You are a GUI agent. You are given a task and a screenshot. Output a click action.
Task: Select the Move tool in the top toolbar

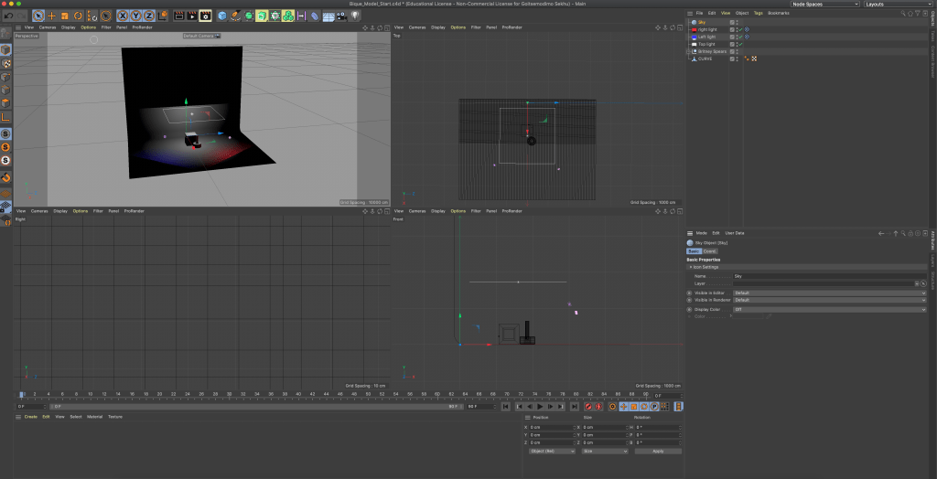pyautogui.click(x=51, y=16)
